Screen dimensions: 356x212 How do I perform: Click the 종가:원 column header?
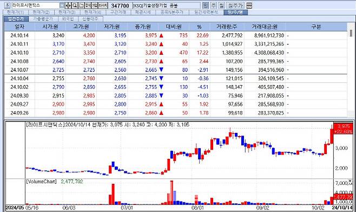tap(143, 27)
